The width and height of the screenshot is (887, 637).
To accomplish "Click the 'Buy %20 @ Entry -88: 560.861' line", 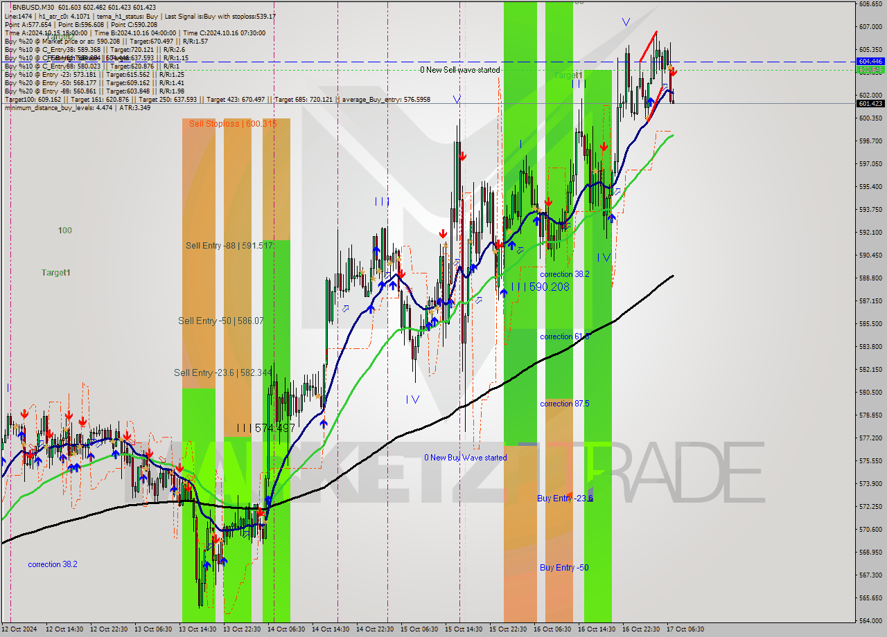I will [x=94, y=91].
